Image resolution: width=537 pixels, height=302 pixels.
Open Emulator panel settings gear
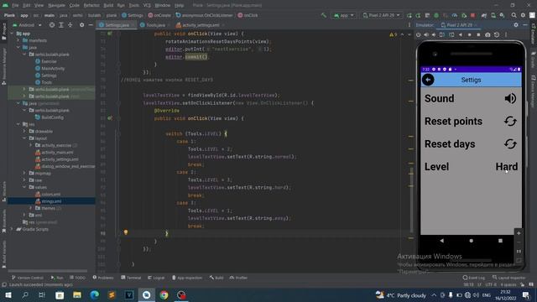[x=516, y=25]
